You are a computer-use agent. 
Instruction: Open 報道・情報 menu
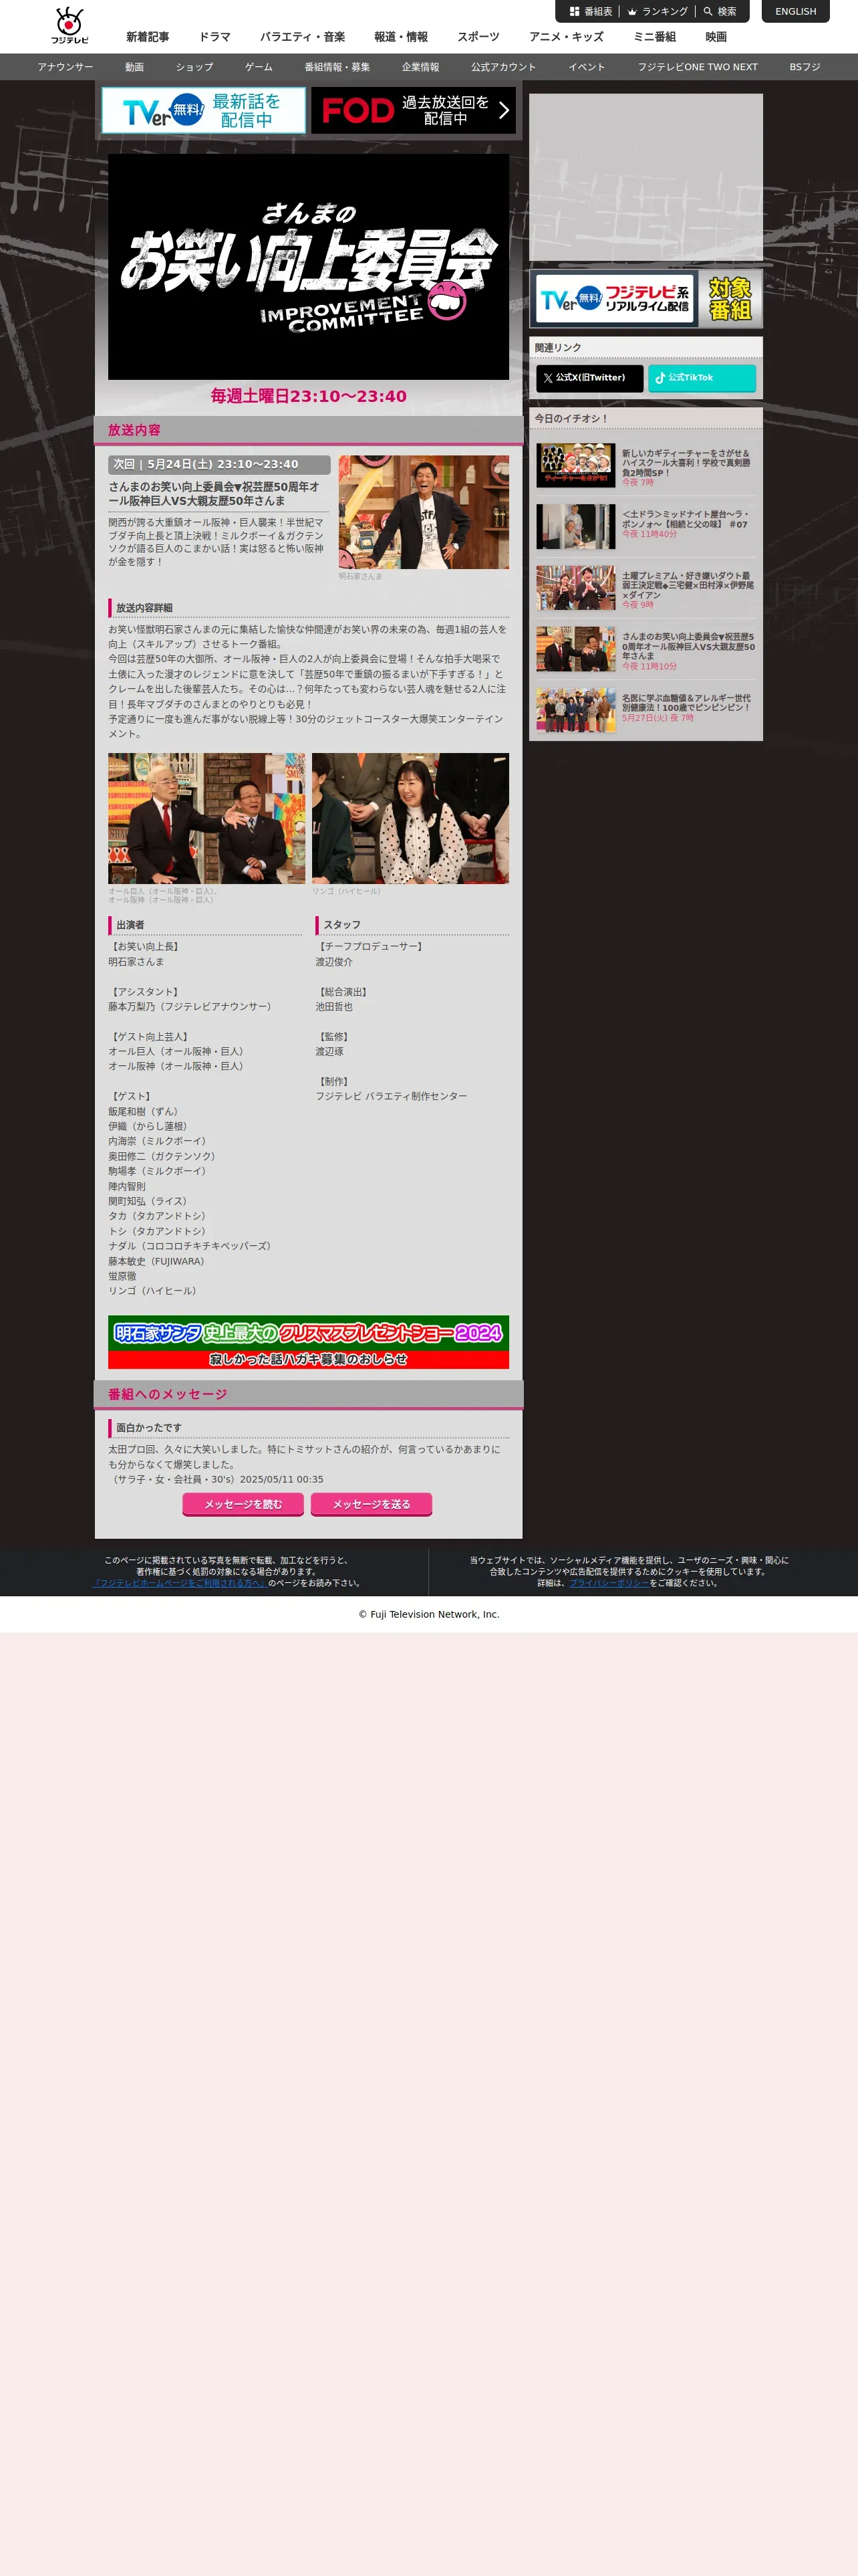pyautogui.click(x=400, y=37)
